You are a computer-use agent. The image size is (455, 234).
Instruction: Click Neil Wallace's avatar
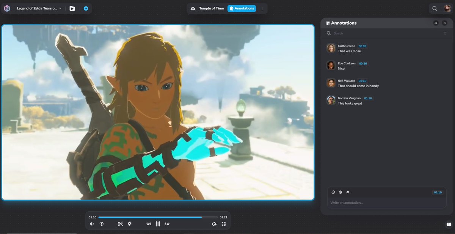(331, 83)
